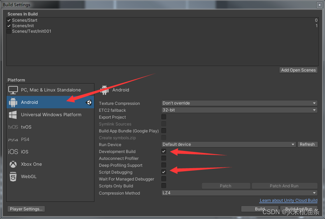Click the Texture Compression label
Image resolution: width=325 pixels, height=219 pixels.
point(119,103)
